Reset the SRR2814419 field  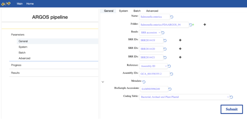click(x=165, y=40)
